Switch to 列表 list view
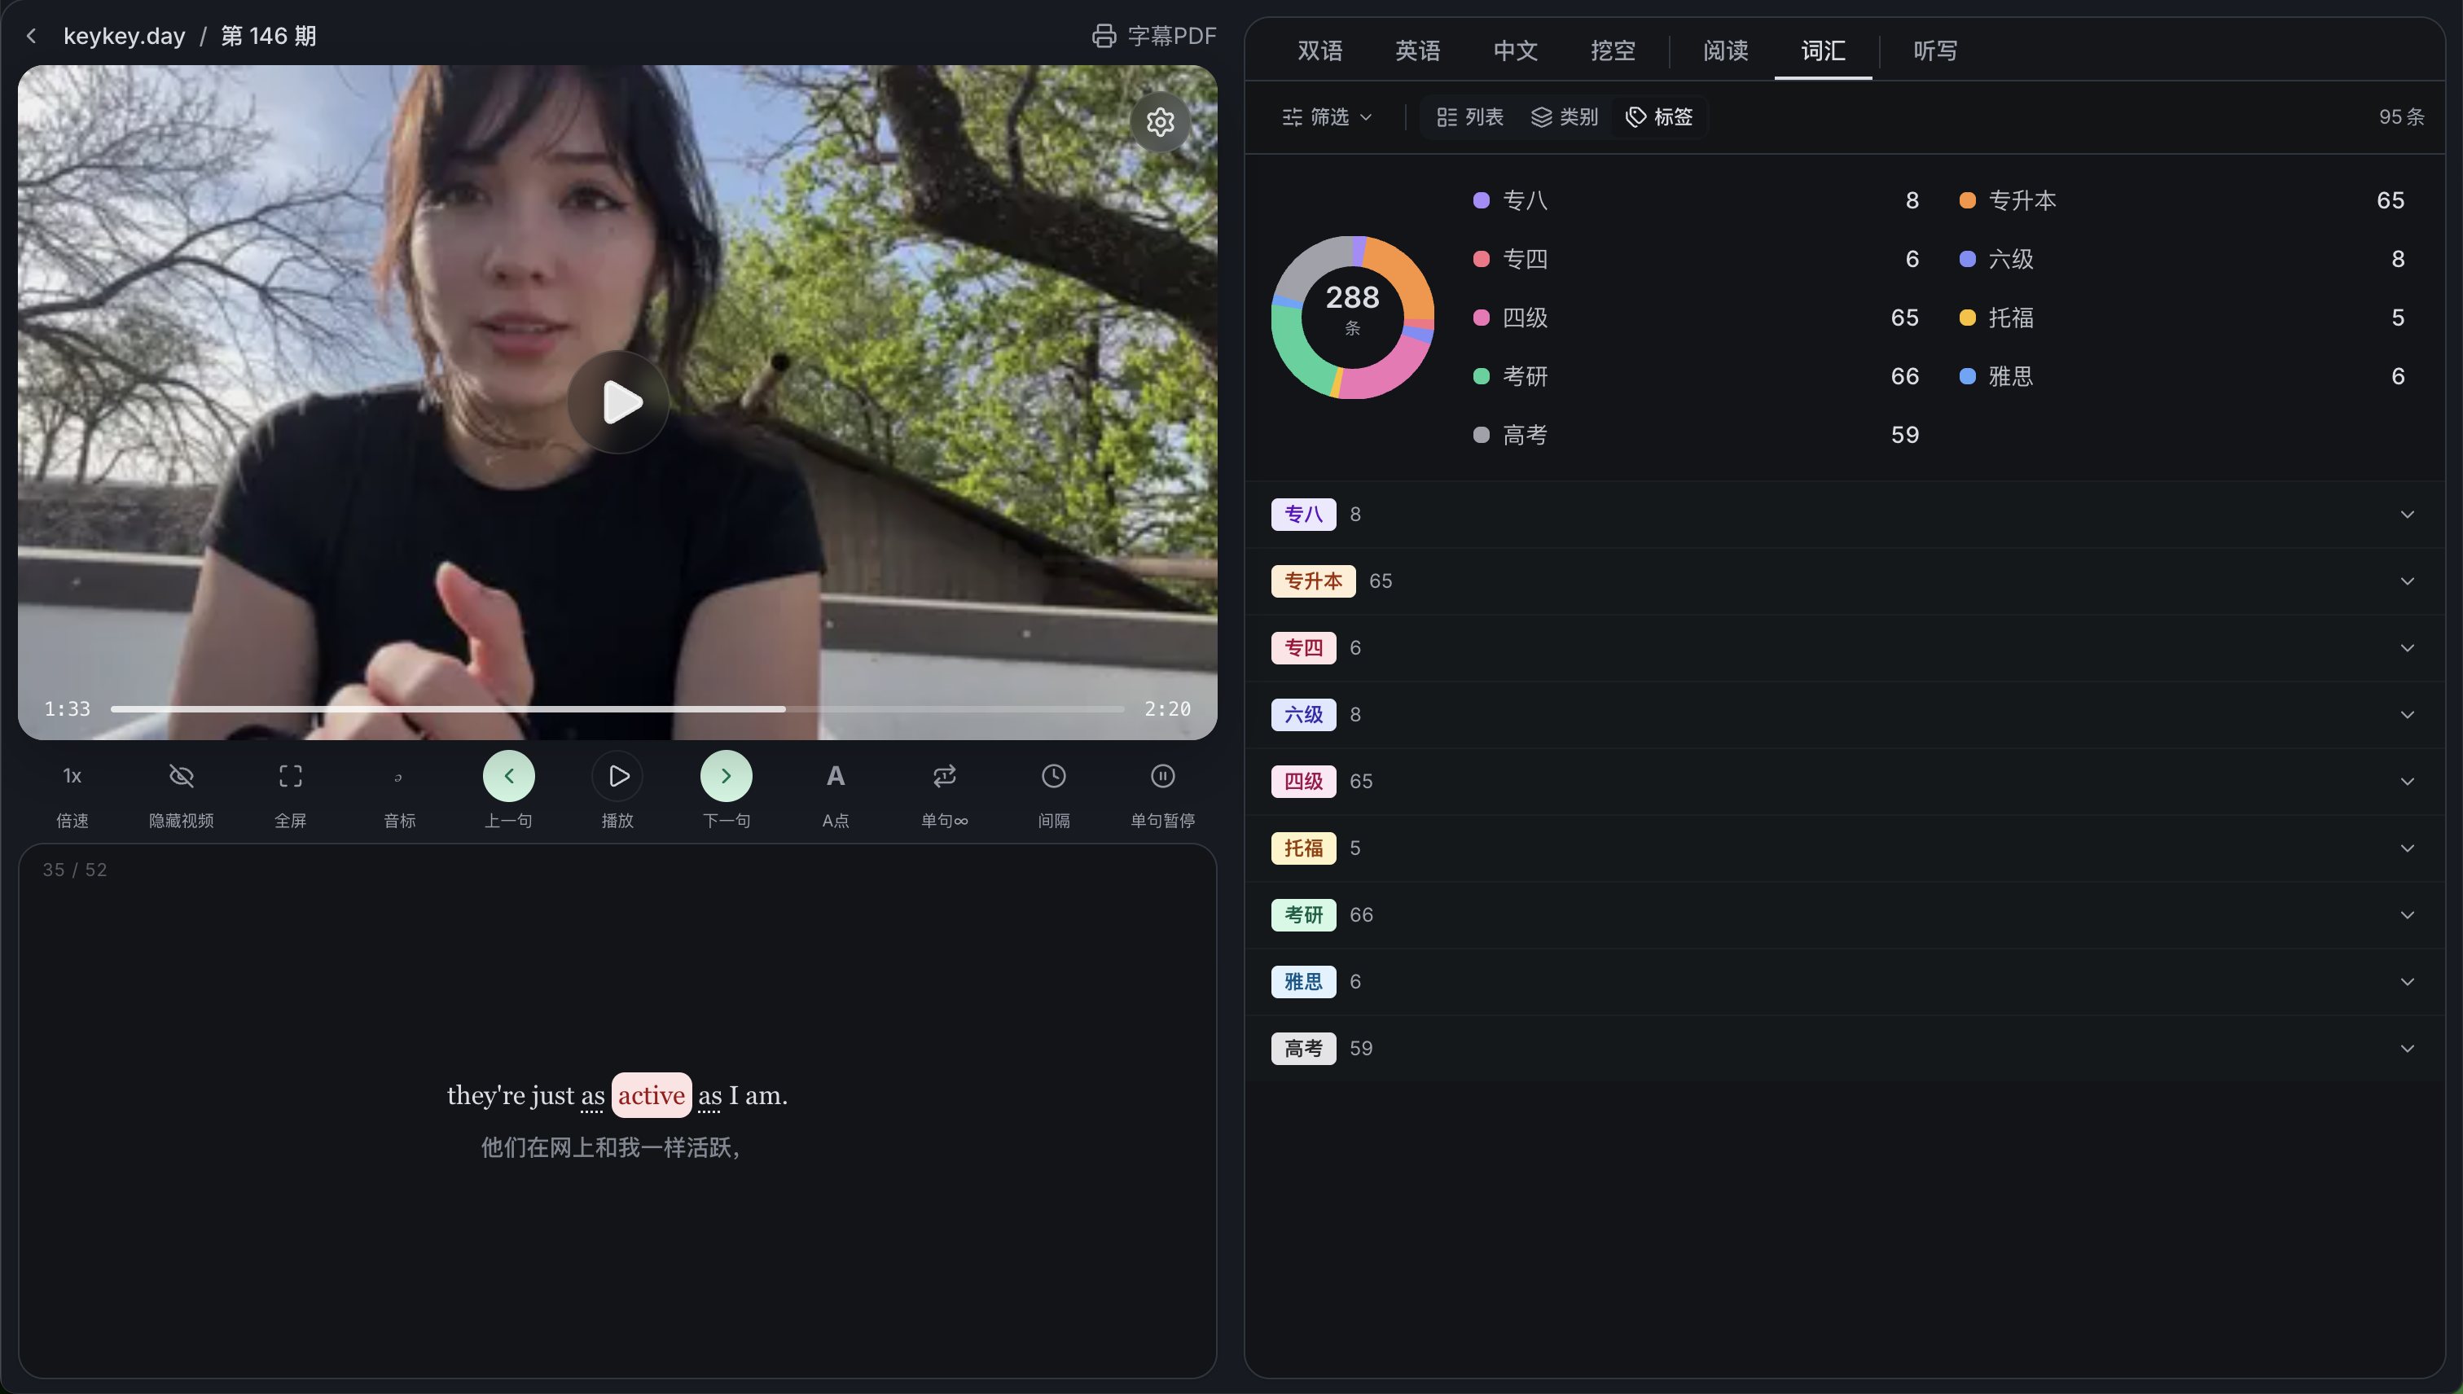Viewport: 2463px width, 1394px height. pyautogui.click(x=1469, y=116)
